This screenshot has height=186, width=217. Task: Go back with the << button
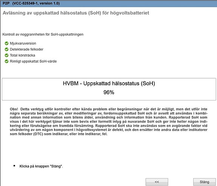click(x=157, y=182)
